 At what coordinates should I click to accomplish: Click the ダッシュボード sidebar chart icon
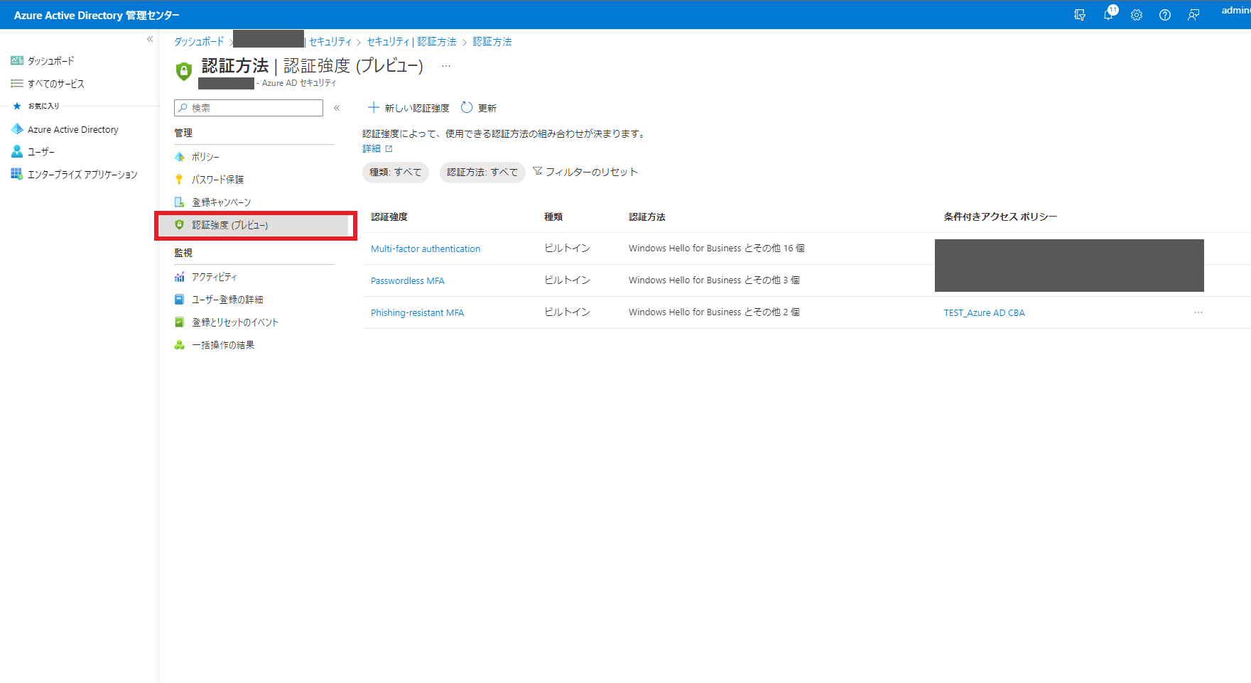coord(17,61)
